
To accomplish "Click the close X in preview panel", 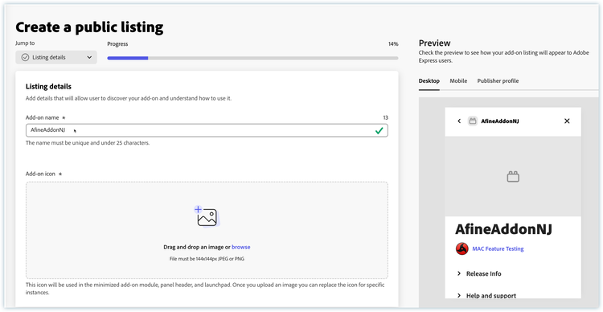I will [567, 121].
